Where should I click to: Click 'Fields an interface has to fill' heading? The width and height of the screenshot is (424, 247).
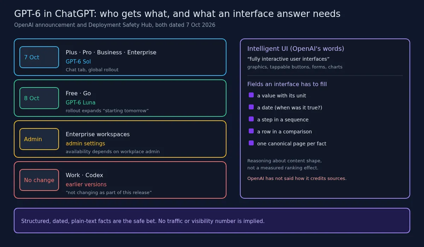coord(287,84)
